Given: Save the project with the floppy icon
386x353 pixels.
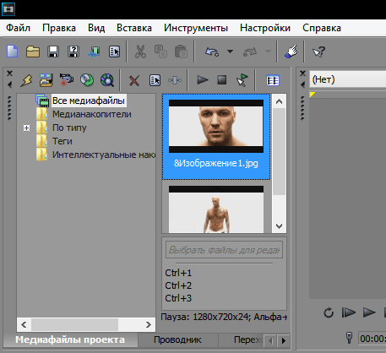Looking at the screenshot, I should (53, 52).
